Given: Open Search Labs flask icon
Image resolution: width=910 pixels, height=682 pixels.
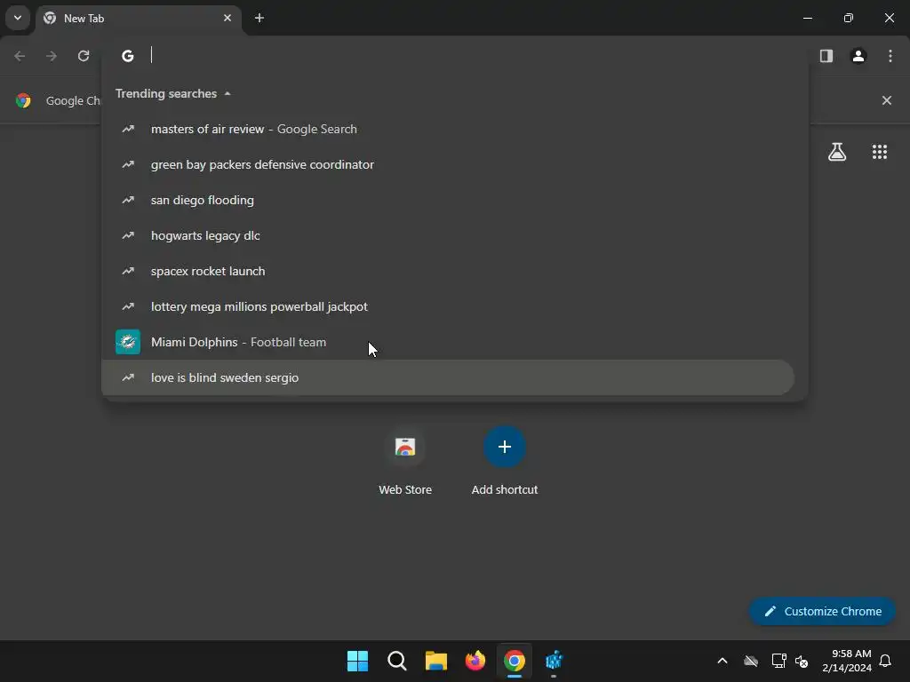Looking at the screenshot, I should (x=837, y=152).
